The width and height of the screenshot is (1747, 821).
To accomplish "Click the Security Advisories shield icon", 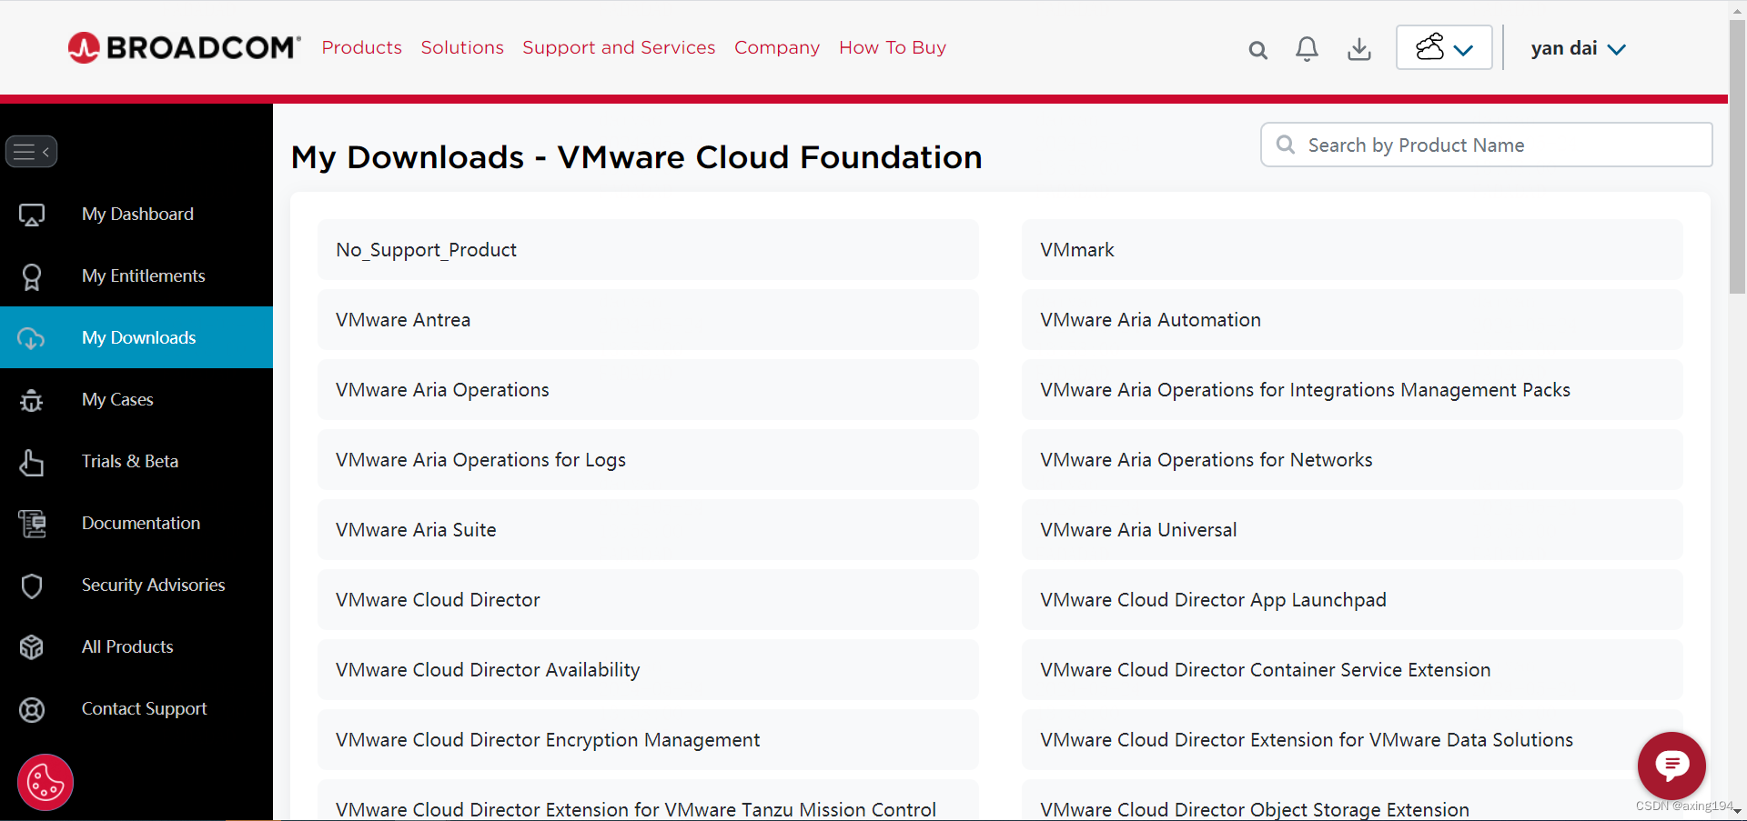I will [x=32, y=586].
